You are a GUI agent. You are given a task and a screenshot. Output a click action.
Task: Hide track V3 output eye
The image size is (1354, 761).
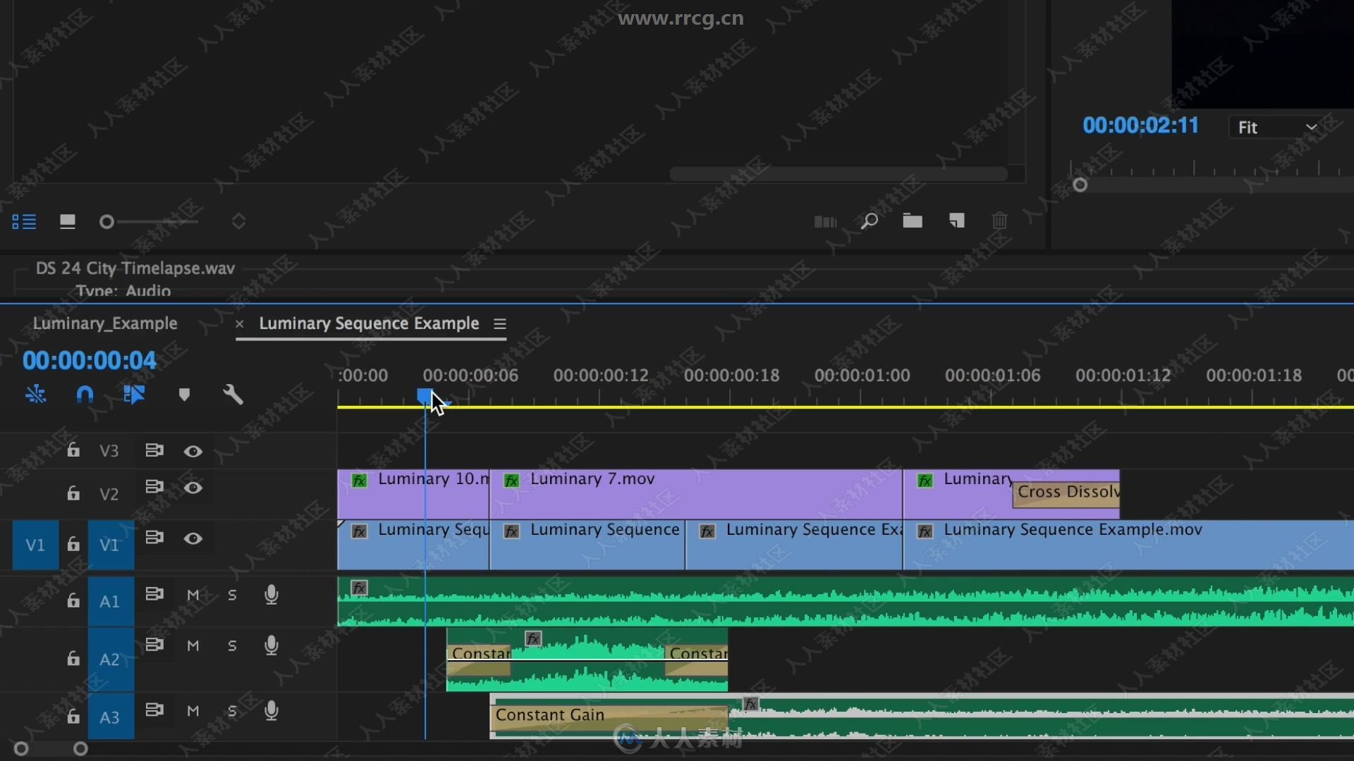click(x=193, y=451)
